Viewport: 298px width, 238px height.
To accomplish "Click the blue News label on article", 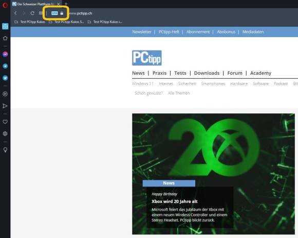I will (x=169, y=183).
